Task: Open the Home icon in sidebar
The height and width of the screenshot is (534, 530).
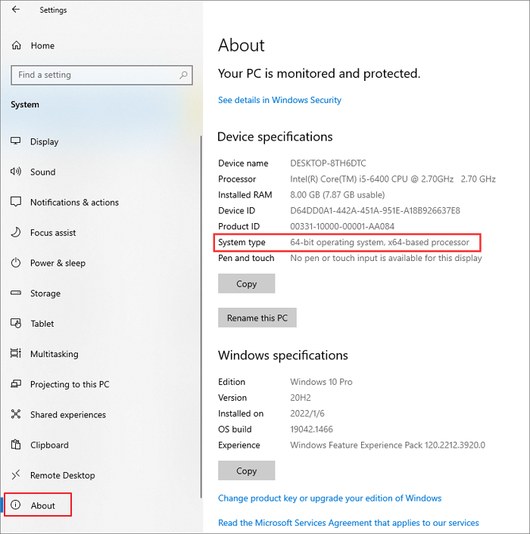Action: (x=17, y=45)
